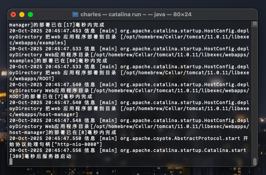Click "org.apache.catalina.startup.Catalina.start" in the log

(183, 150)
